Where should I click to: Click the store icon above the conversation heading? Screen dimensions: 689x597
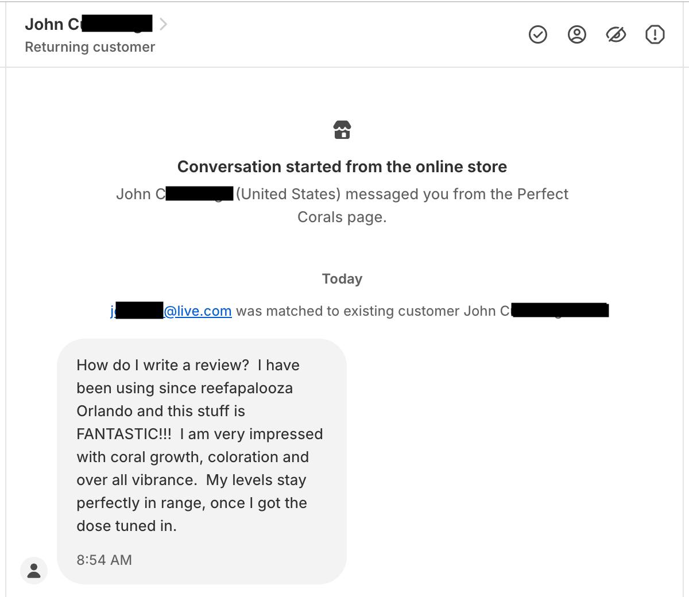point(342,130)
